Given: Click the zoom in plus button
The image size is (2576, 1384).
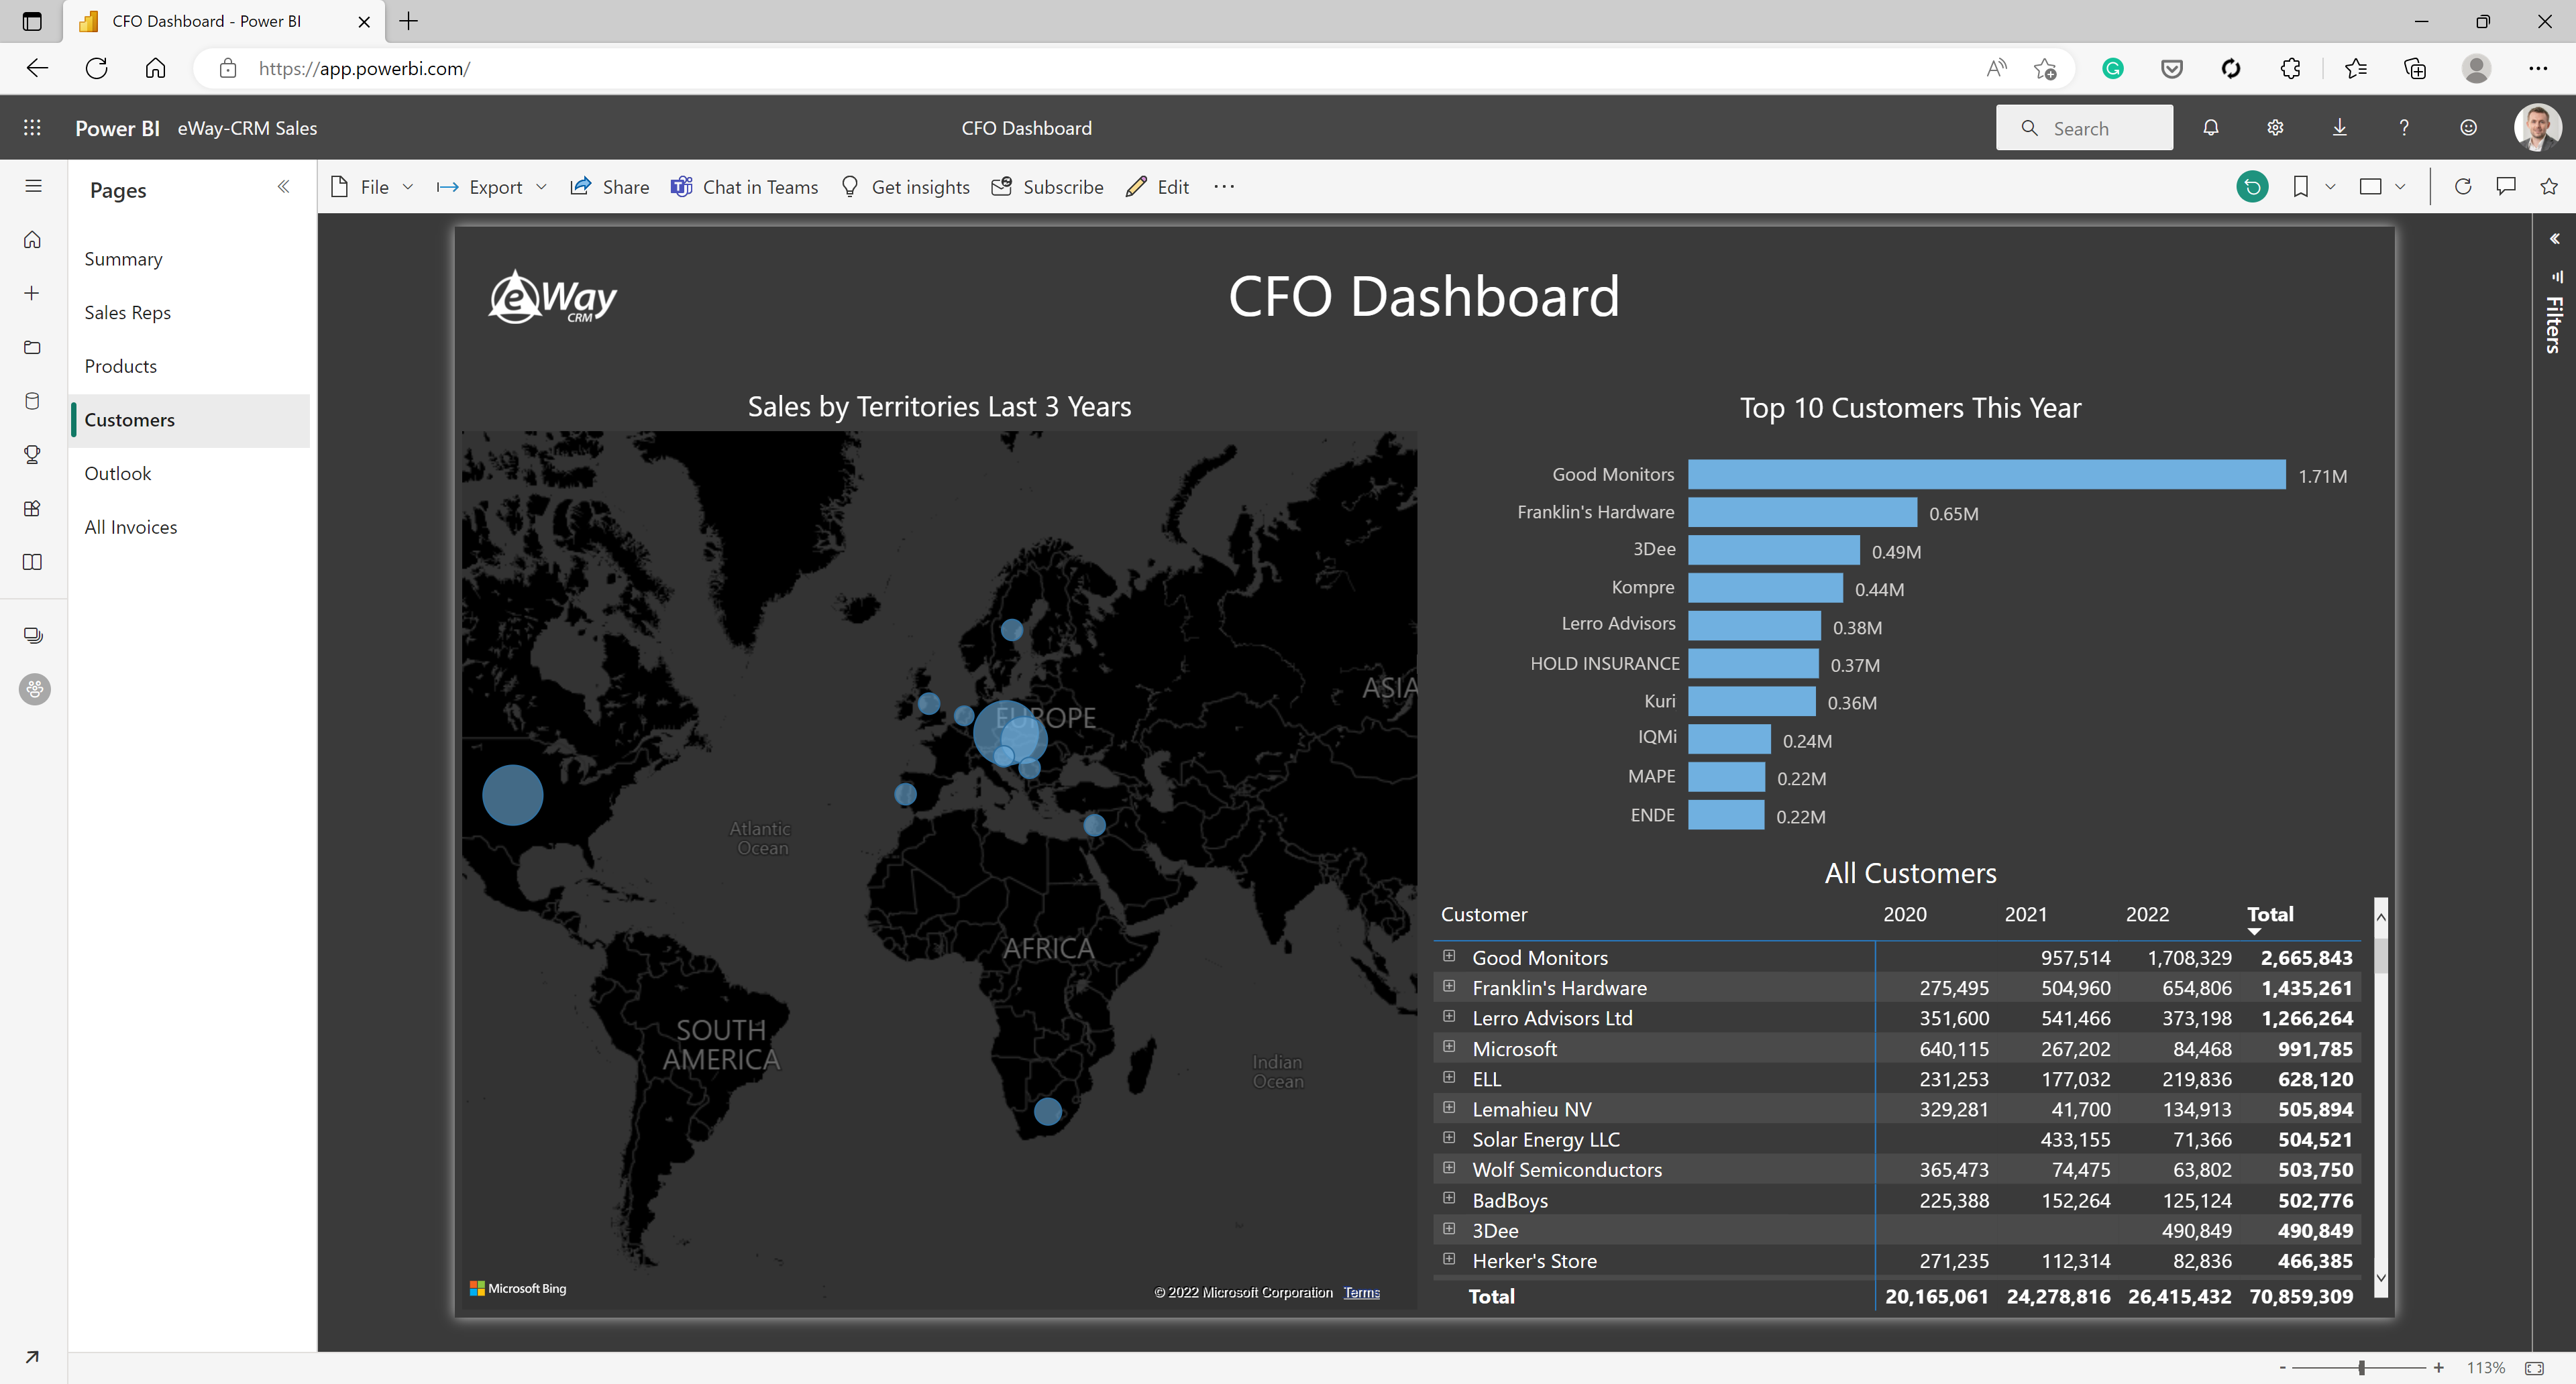Looking at the screenshot, I should pyautogui.click(x=2439, y=1368).
